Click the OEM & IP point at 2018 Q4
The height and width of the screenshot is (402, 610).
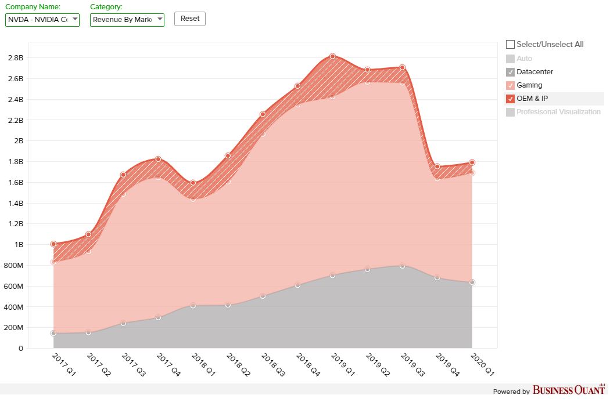pyautogui.click(x=297, y=86)
